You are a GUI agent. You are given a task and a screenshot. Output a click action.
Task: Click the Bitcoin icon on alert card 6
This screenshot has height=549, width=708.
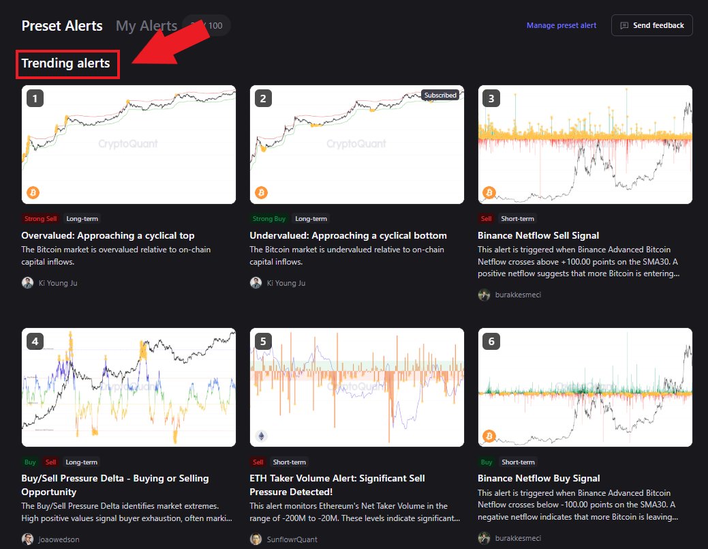click(x=489, y=436)
